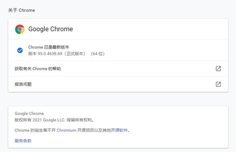236x152 pixels.
Task: Click the Google Chrome logo icon
Action: (x=20, y=29)
